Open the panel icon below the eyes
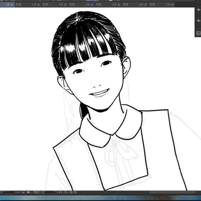Viewport: 201px width, 201px height. point(198,33)
